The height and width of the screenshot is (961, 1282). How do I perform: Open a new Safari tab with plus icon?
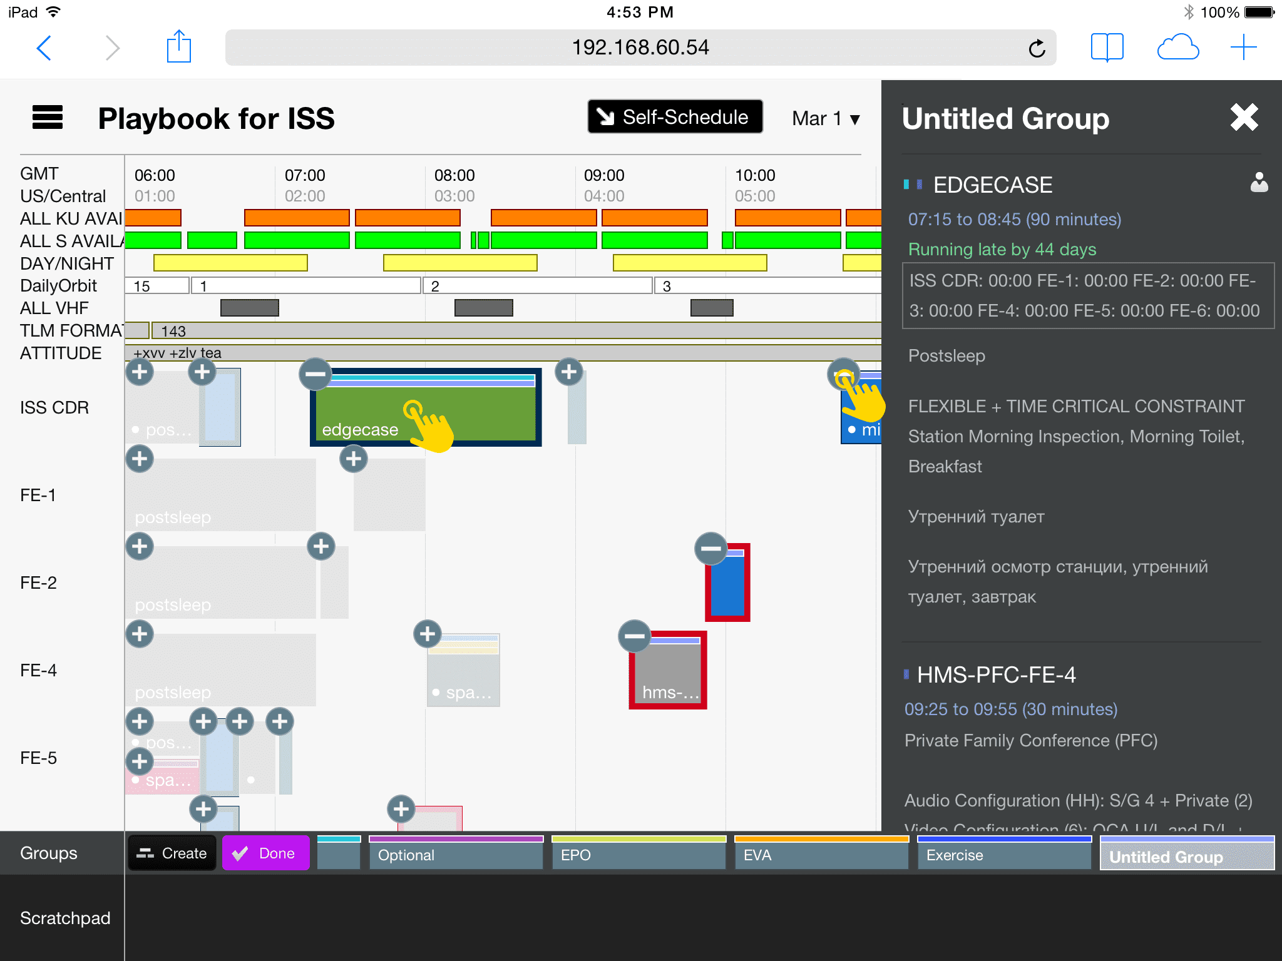point(1243,48)
